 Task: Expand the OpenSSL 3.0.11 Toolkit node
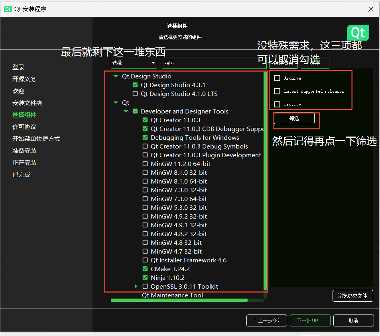(136, 286)
